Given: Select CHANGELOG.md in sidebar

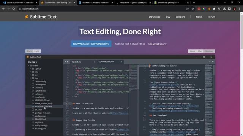Looking at the screenshot, I should (x=42, y=100).
